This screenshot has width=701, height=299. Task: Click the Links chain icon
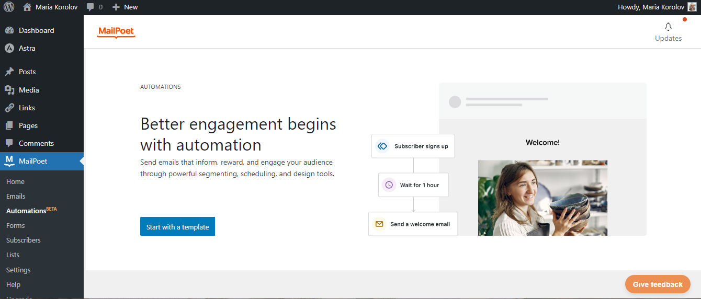click(9, 108)
